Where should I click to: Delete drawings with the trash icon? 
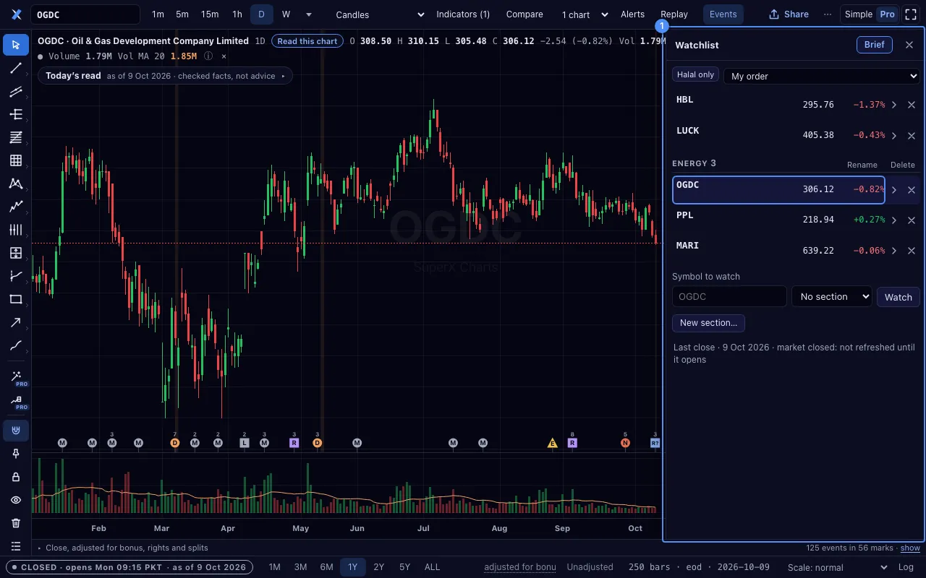tap(16, 523)
